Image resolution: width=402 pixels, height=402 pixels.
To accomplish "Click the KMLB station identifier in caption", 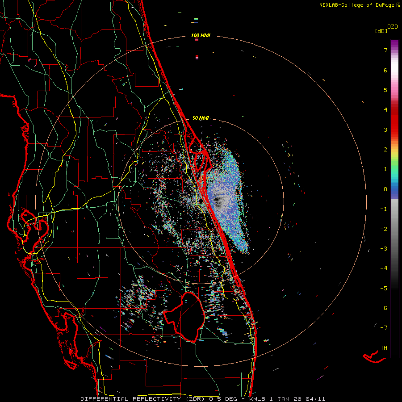I will (257, 399).
